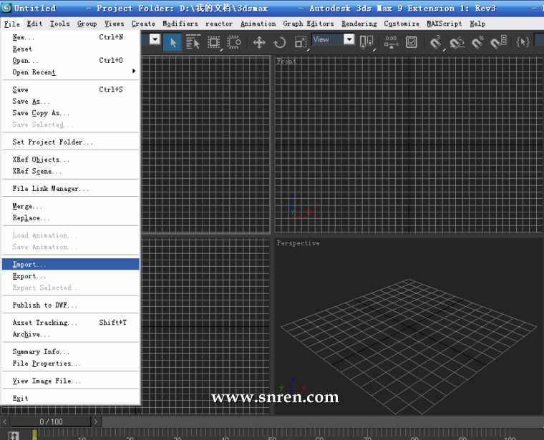Open Summary Info... entry

click(x=71, y=351)
